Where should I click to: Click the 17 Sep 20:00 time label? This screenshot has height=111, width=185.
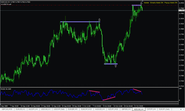(46, 106)
